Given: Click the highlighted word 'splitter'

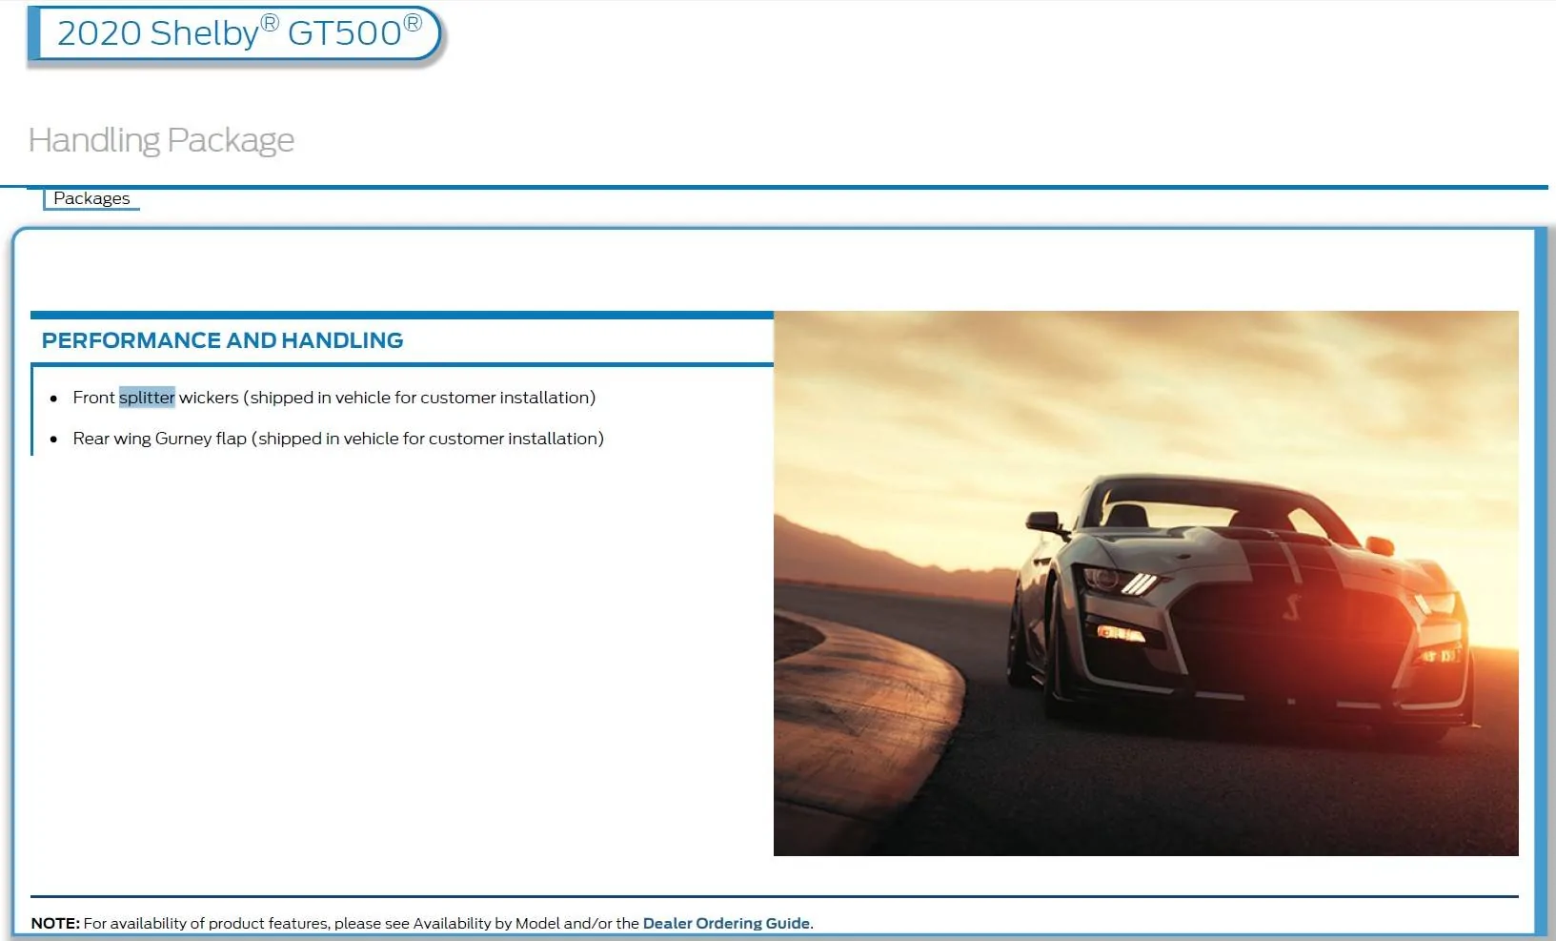Looking at the screenshot, I should (147, 398).
